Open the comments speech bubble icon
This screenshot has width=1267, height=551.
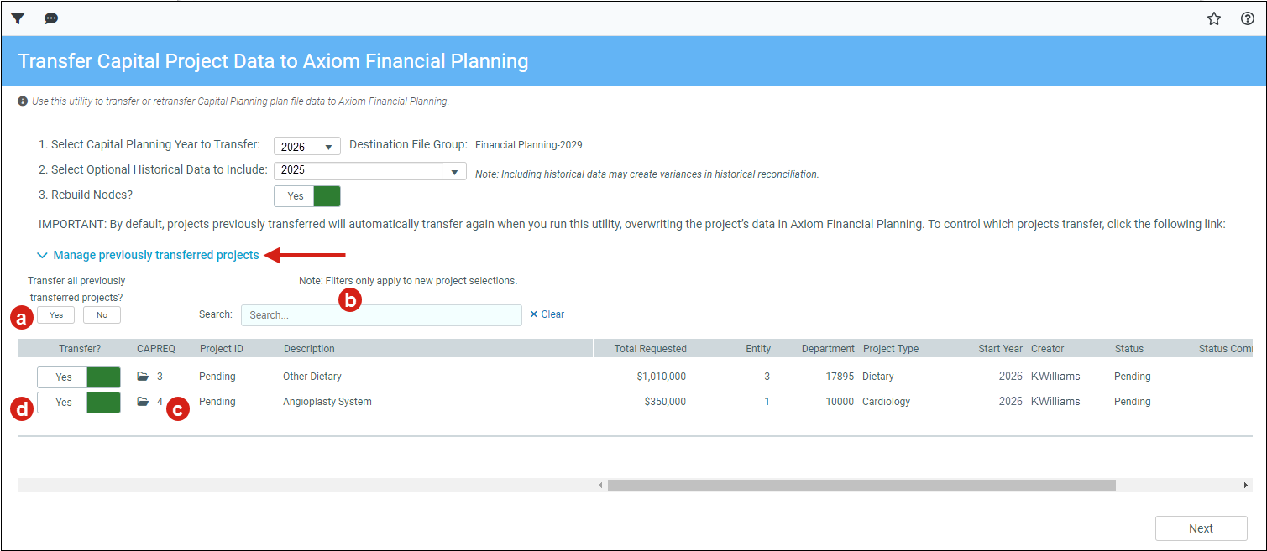51,18
